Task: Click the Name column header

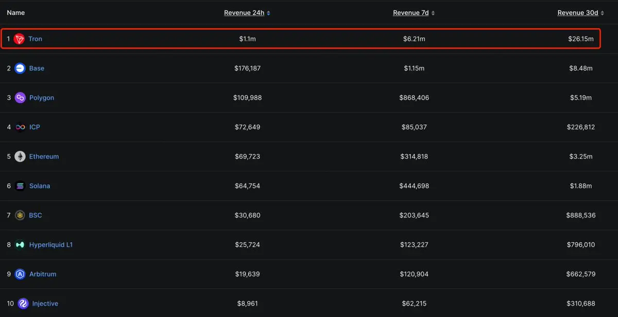Action: click(15, 13)
